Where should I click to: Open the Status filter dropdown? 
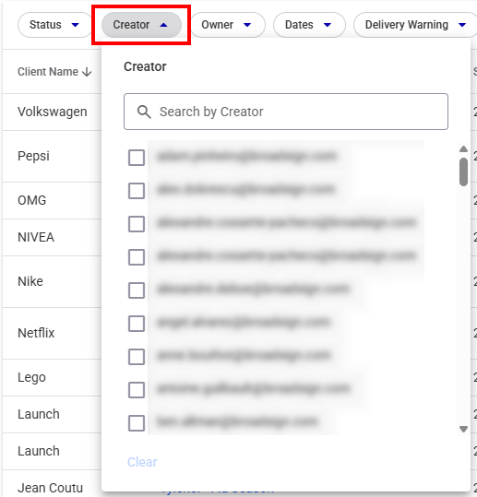point(54,25)
